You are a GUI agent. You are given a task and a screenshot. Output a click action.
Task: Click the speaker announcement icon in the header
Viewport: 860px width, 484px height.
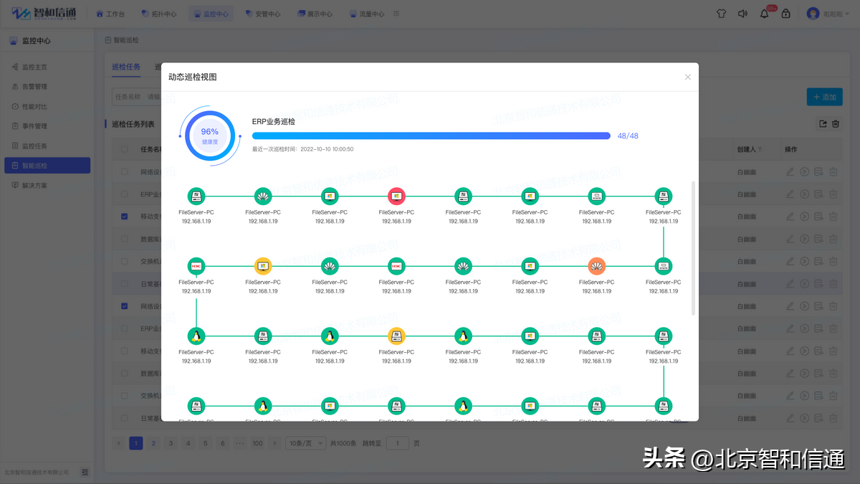(x=742, y=13)
